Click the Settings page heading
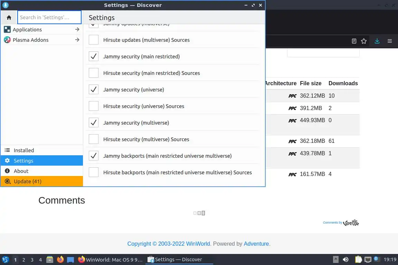The image size is (398, 265). pos(102,18)
